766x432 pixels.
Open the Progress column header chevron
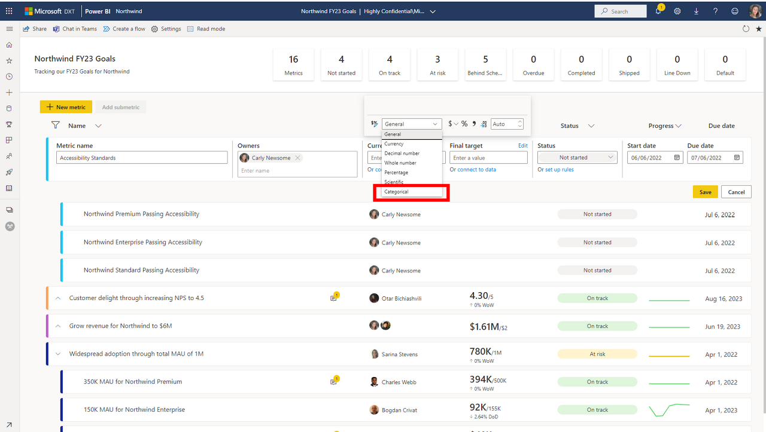[678, 126]
